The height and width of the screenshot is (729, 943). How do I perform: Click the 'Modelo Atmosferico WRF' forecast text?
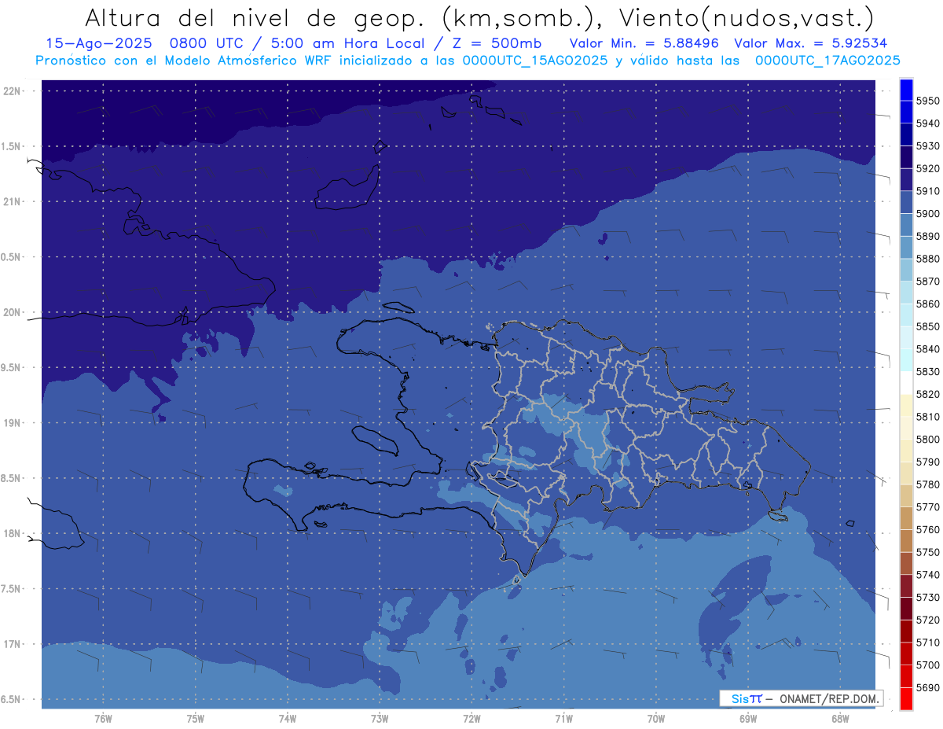(x=248, y=60)
